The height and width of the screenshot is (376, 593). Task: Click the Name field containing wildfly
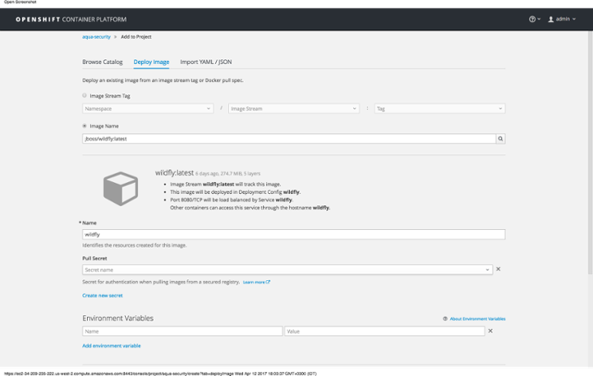point(293,235)
